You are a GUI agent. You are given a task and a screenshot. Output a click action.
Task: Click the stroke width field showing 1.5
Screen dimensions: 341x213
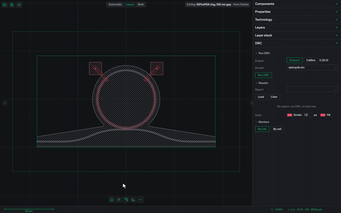(x=308, y=115)
